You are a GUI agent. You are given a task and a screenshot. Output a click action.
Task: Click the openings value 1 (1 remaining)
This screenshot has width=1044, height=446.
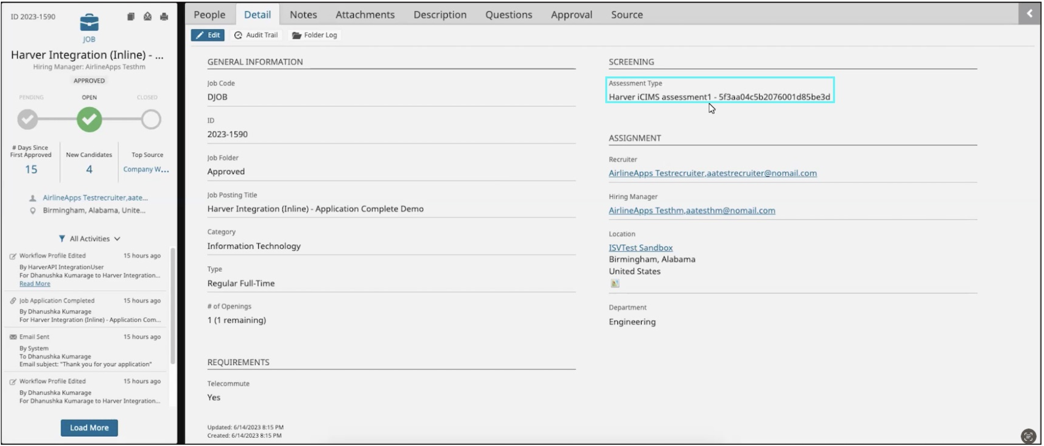click(237, 320)
